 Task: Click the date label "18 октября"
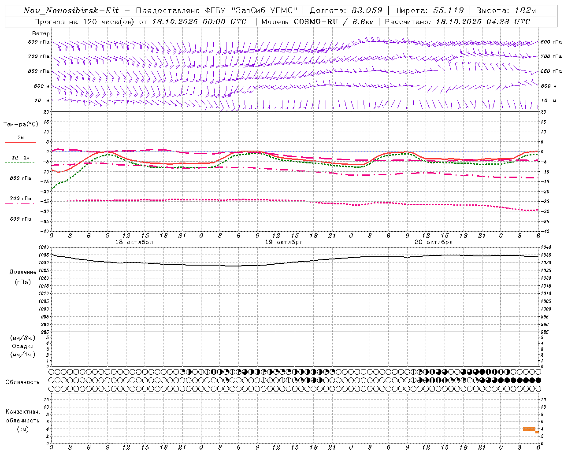pos(134,242)
